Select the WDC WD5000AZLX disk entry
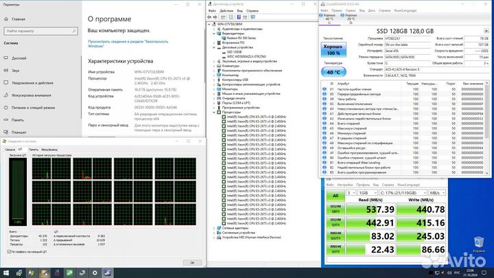 pos(246,57)
